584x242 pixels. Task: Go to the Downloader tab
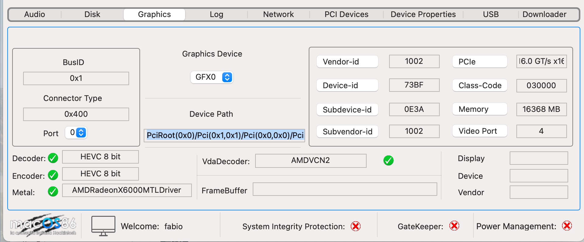point(544,14)
